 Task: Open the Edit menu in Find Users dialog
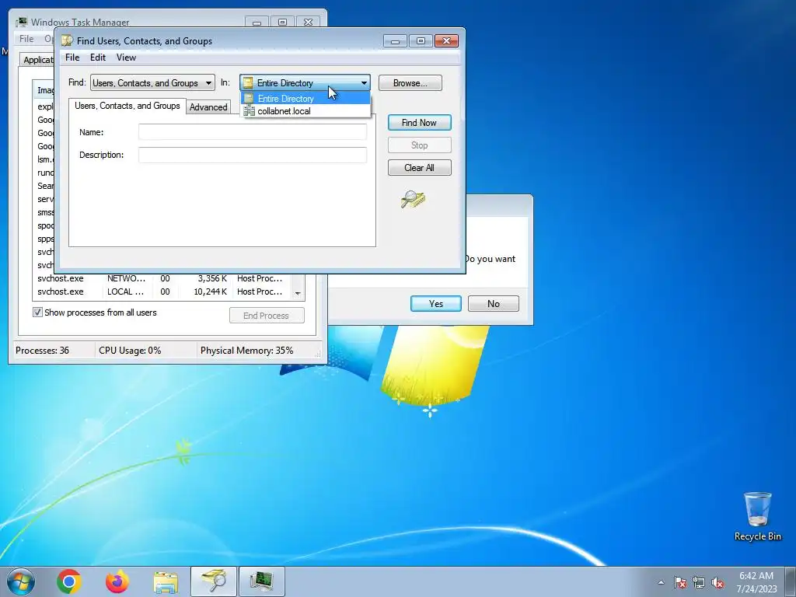98,58
